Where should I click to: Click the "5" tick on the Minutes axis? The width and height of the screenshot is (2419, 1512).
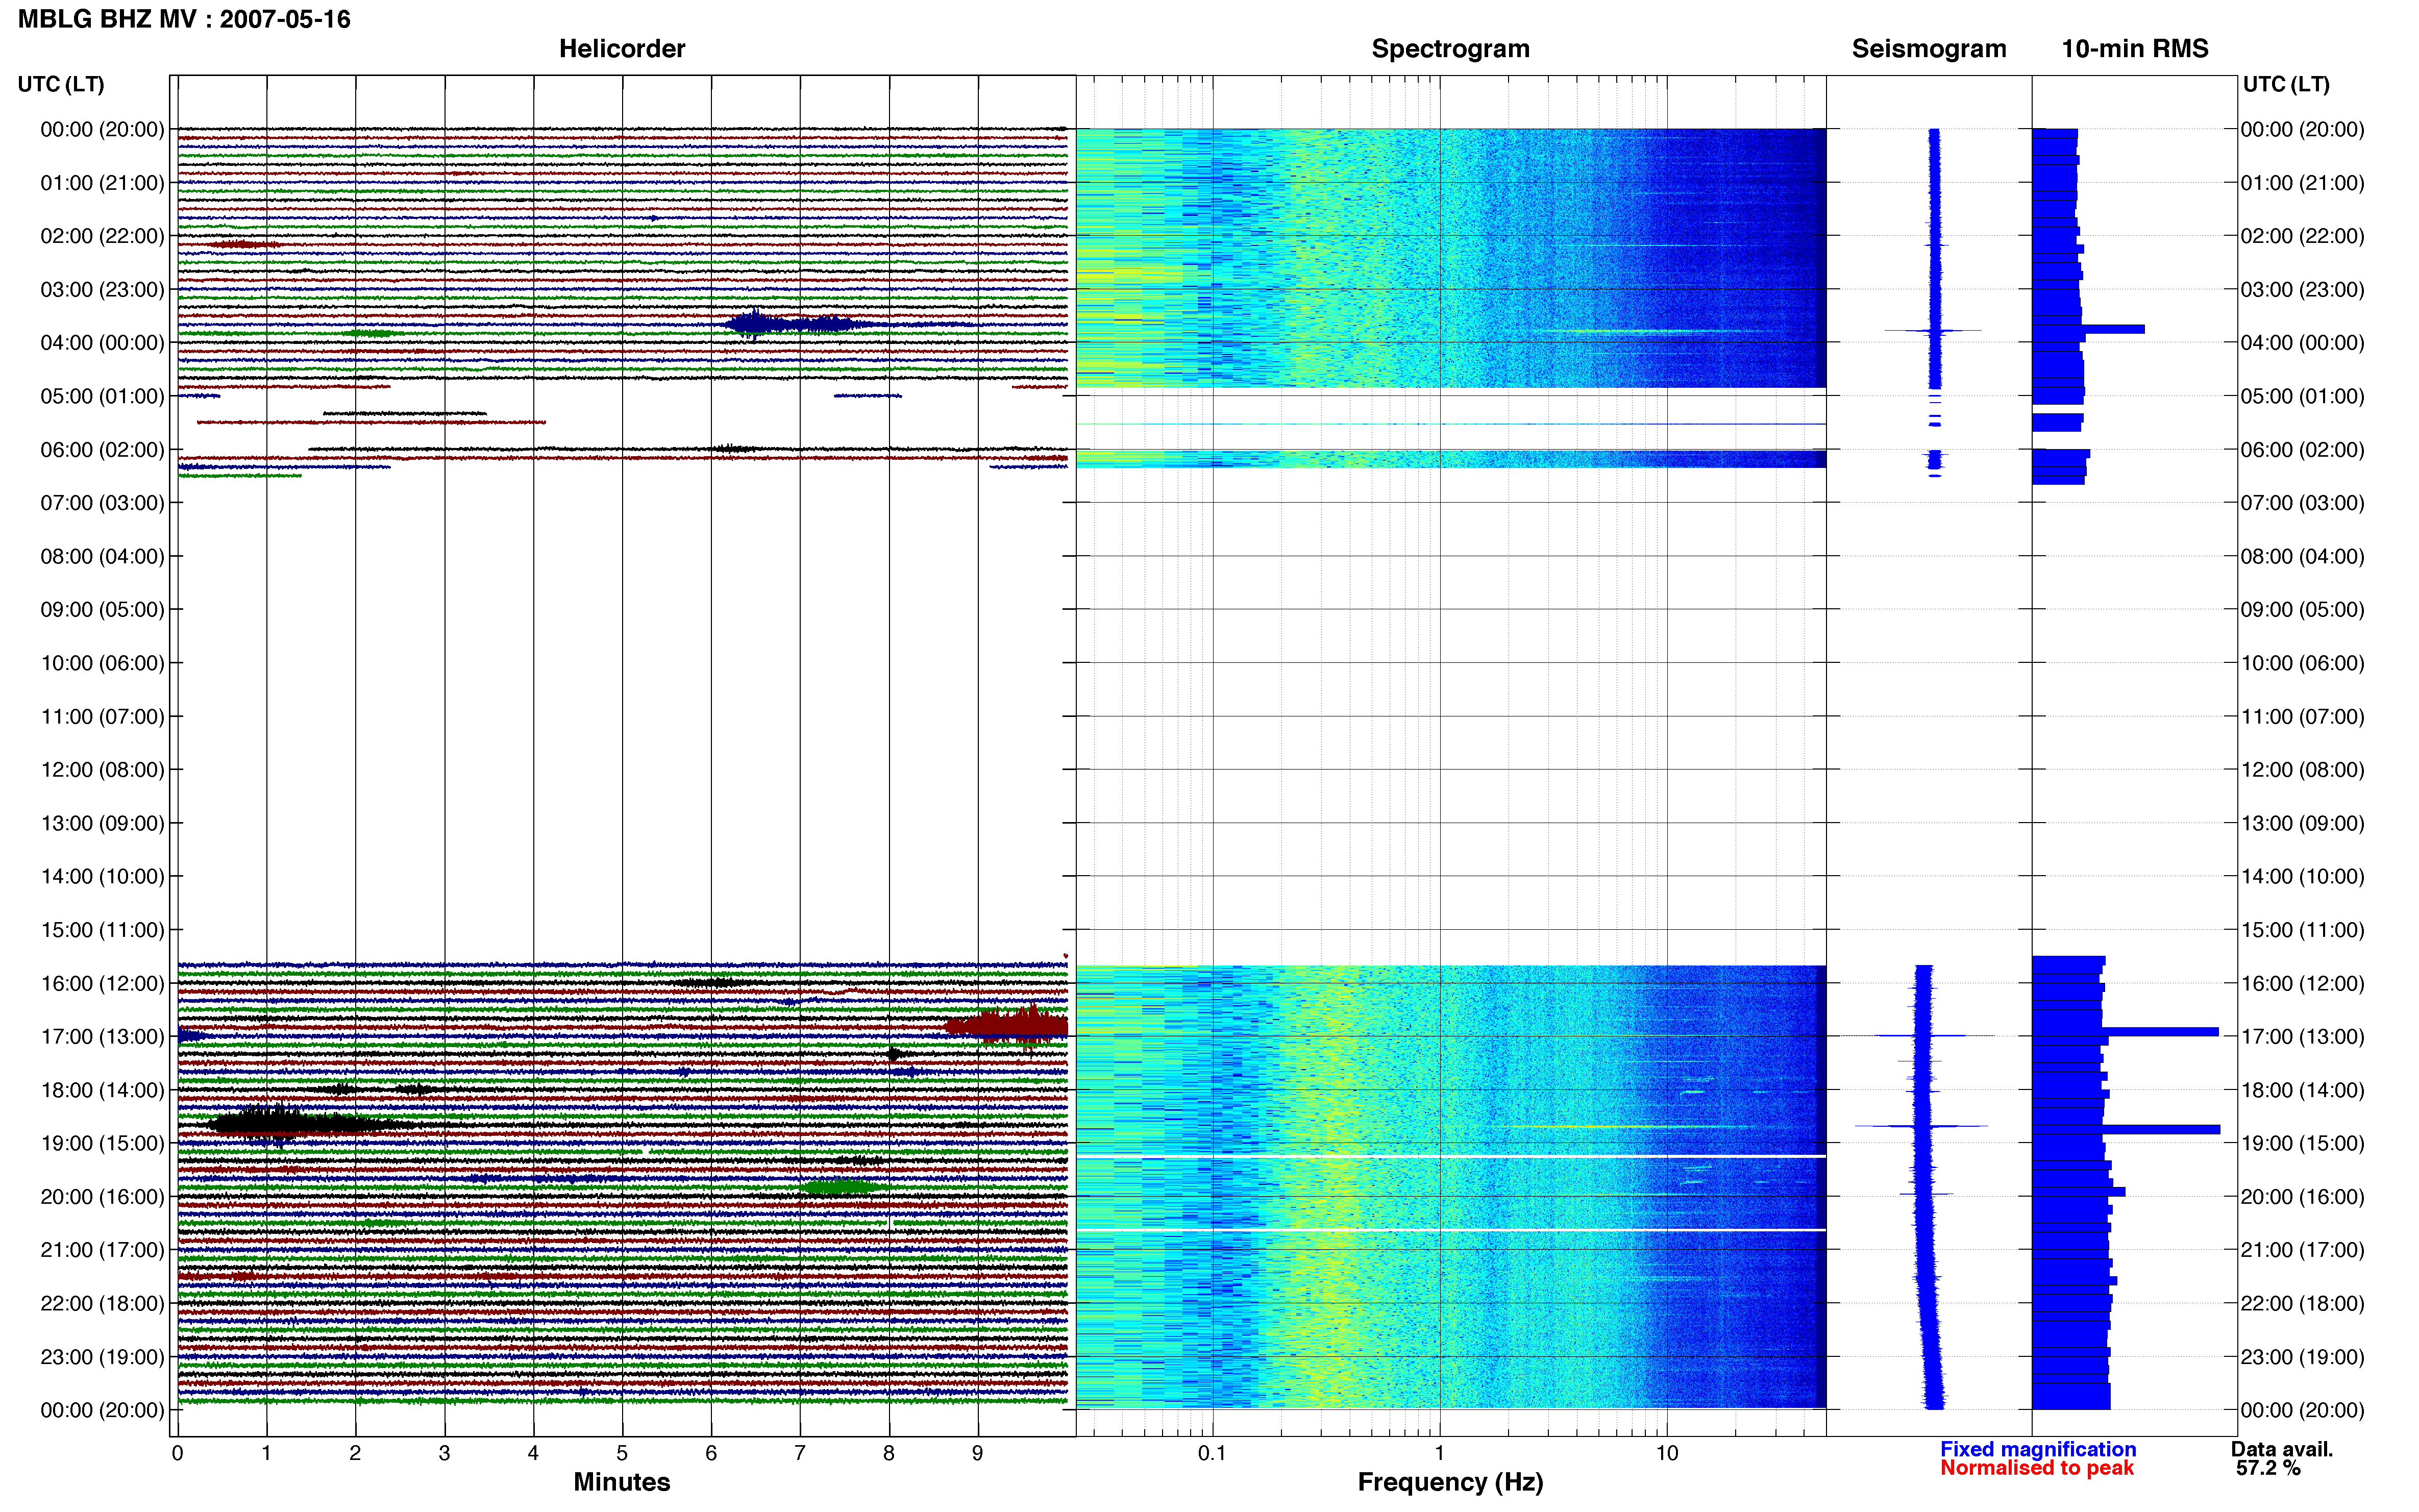click(622, 1453)
